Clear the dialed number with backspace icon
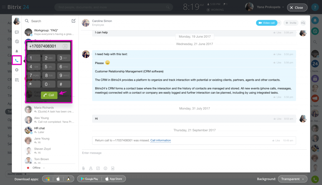Screen dimensions: 322x185 pos(65,46)
